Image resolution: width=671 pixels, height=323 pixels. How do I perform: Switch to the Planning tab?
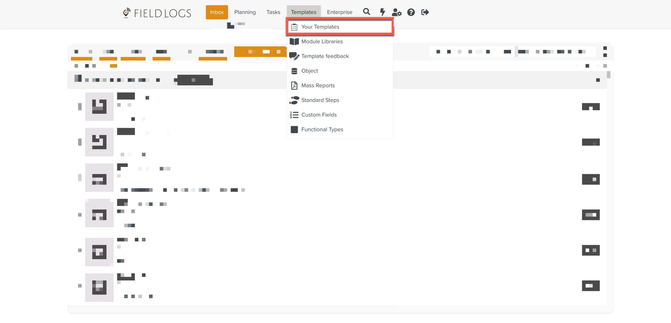point(245,12)
